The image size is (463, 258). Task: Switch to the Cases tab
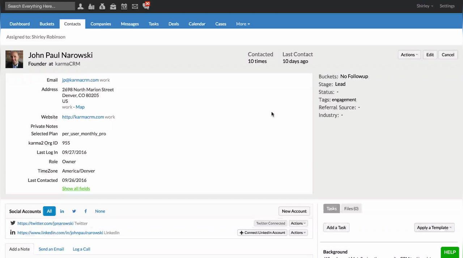point(221,24)
